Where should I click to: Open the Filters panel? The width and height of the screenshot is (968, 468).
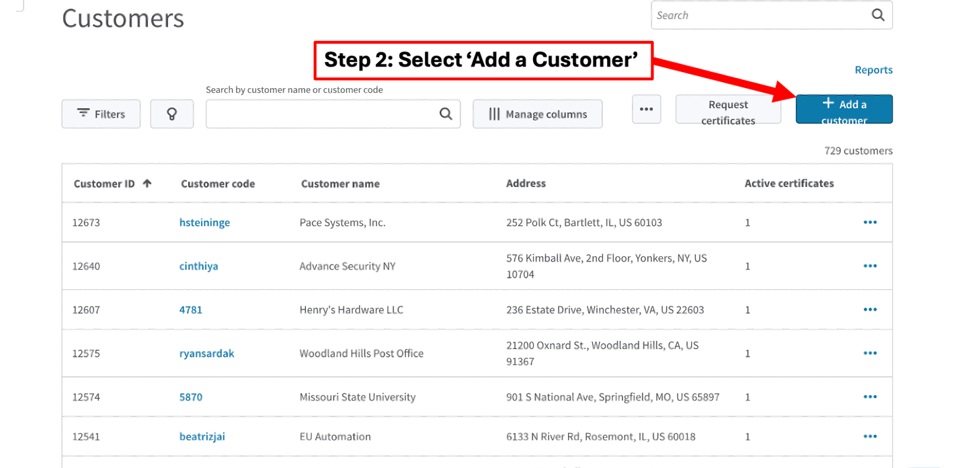point(101,114)
